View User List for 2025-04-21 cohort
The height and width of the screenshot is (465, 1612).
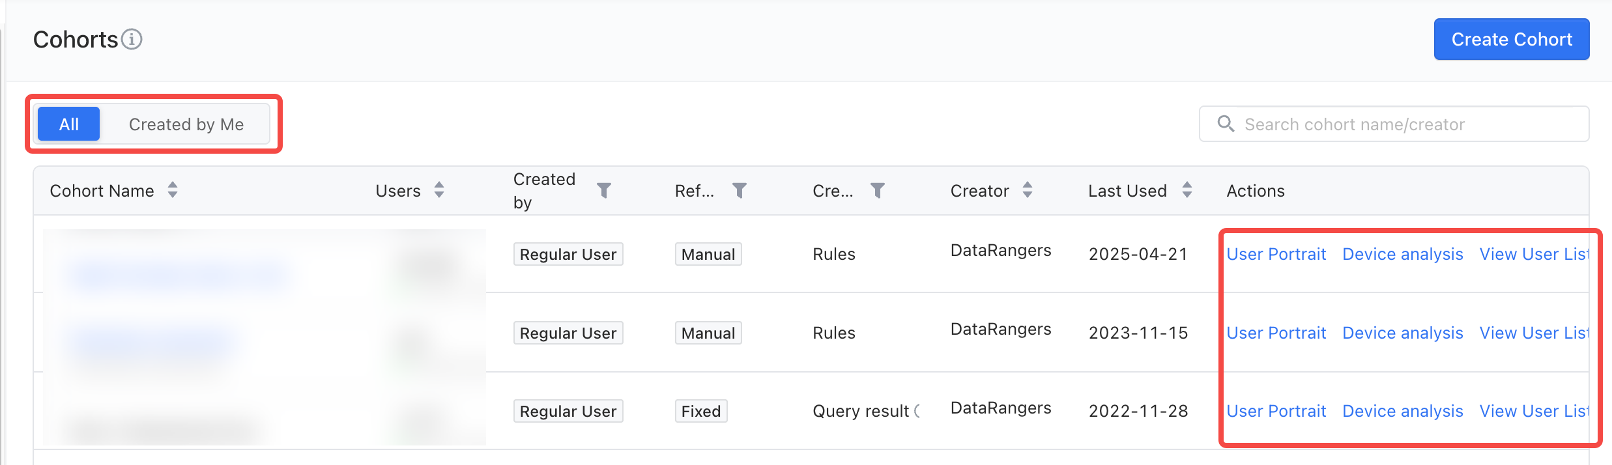[x=1534, y=254]
